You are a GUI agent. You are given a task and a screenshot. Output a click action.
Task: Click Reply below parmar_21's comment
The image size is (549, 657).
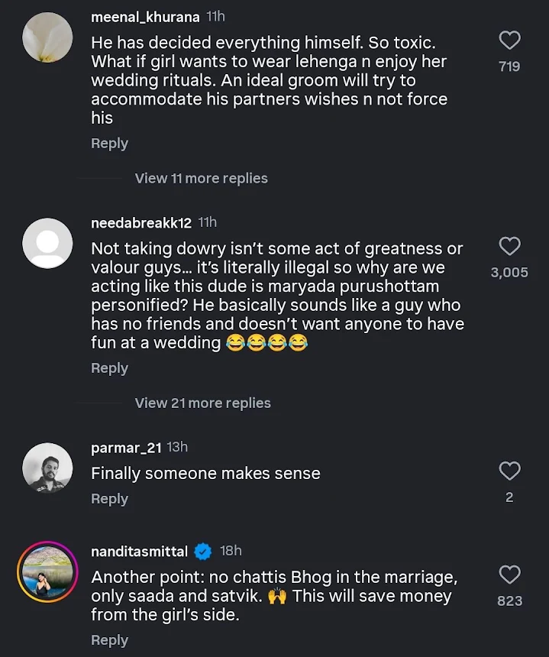pos(109,498)
